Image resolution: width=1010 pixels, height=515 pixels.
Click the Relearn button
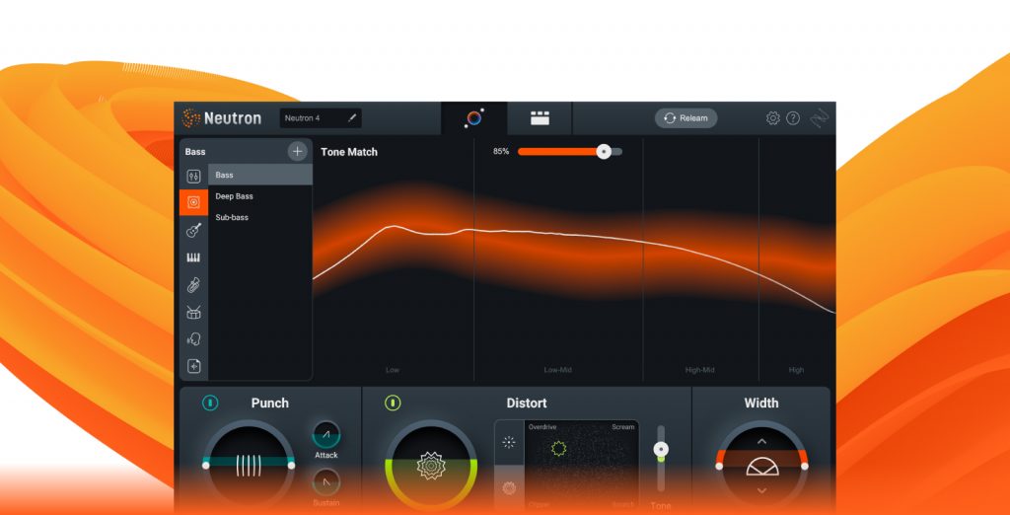tap(686, 118)
